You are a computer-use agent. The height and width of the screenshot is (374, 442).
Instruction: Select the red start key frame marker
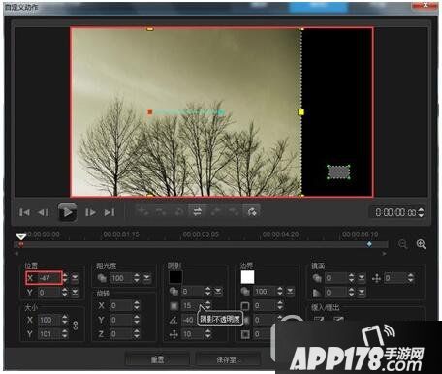[x=21, y=244]
